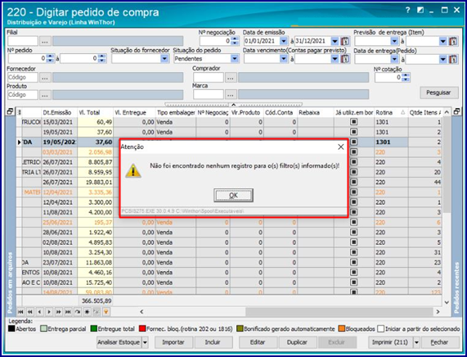
Task: Open Pedidos recentes side tab
Action: pos(456,287)
